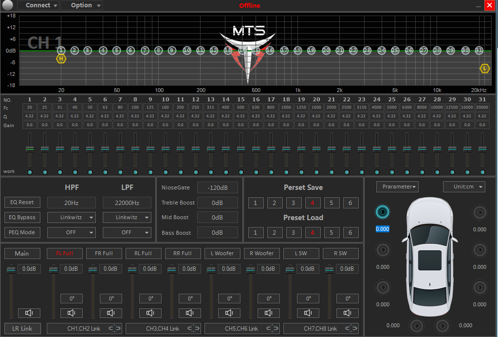
Task: Enable the LR Link toggle
Action: [x=22, y=328]
